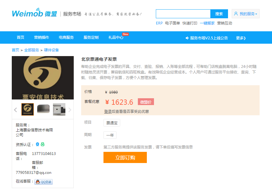The image size is (272, 194).
Task: Select the 一年 period option
Action: (110, 135)
